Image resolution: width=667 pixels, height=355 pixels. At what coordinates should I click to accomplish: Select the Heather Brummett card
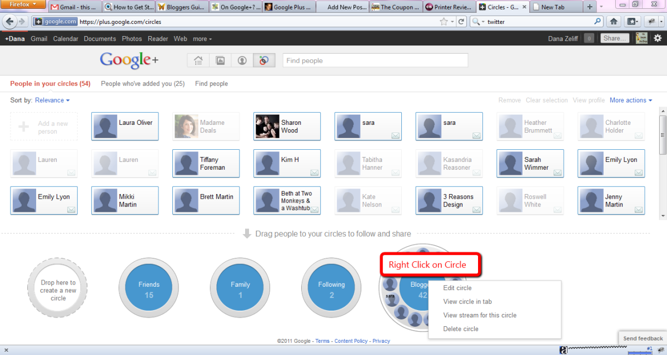(x=531, y=126)
